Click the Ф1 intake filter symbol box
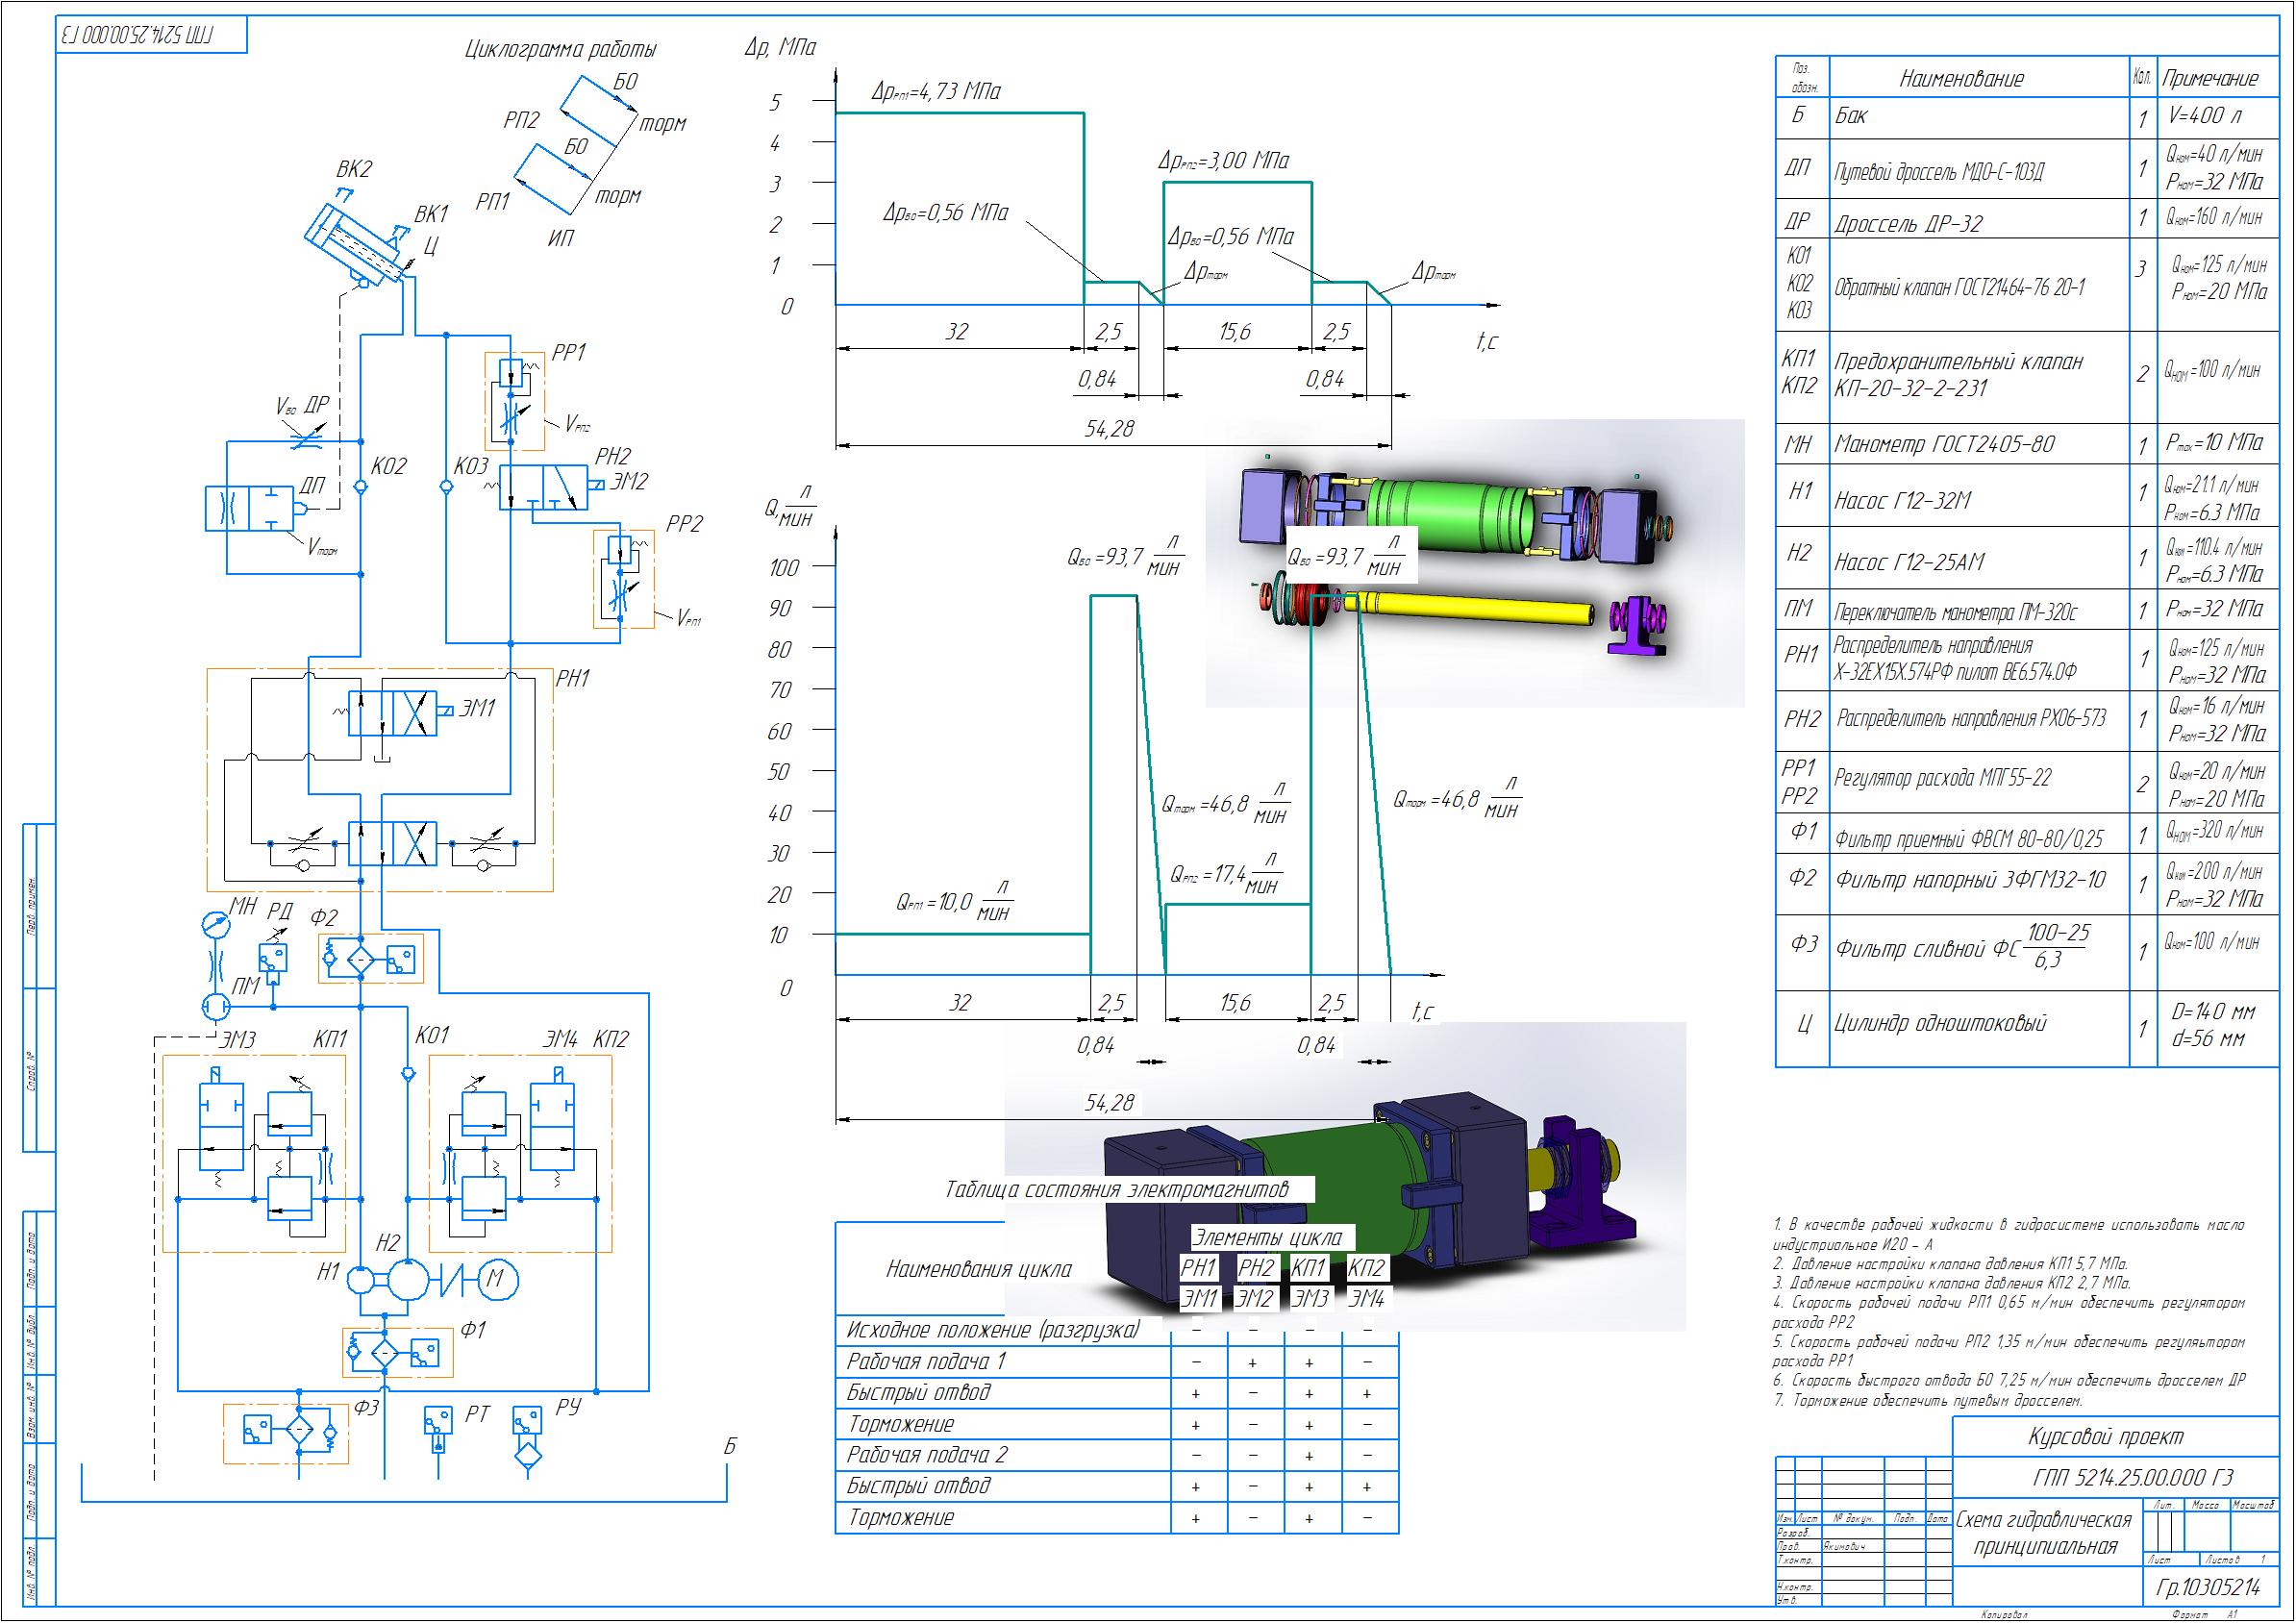 [x=397, y=1352]
